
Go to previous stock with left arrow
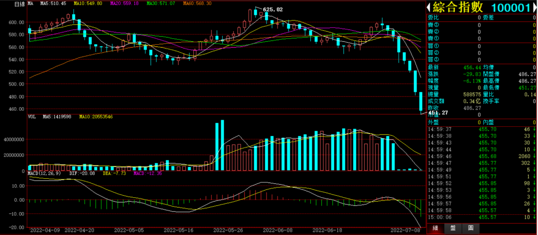pyautogui.click(x=428, y=7)
